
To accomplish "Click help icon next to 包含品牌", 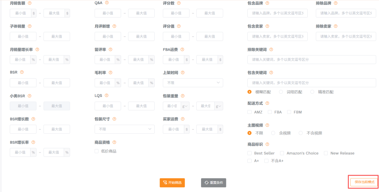I will tap(267, 3).
